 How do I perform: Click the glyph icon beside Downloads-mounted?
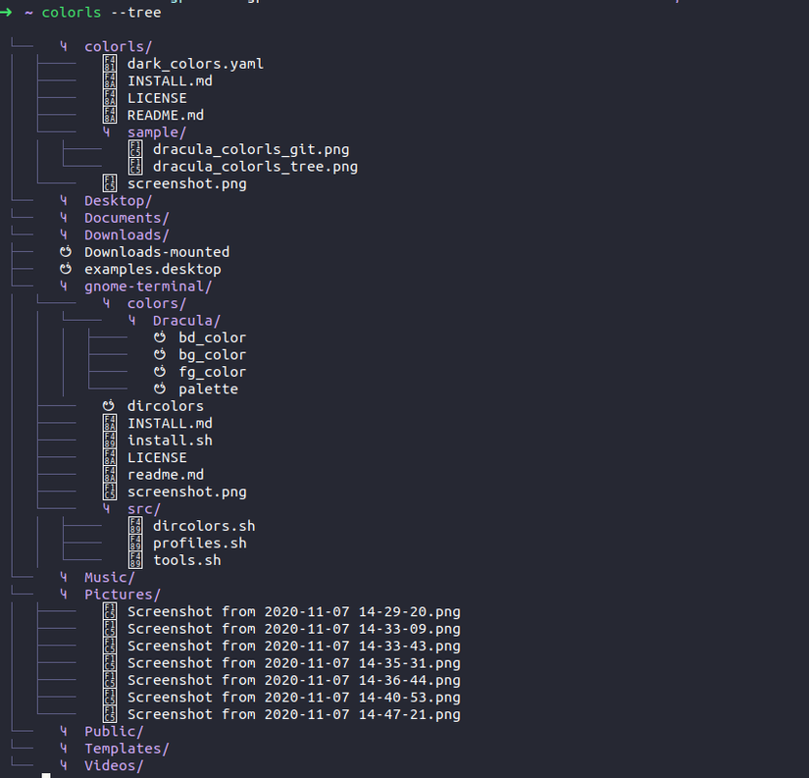66,252
